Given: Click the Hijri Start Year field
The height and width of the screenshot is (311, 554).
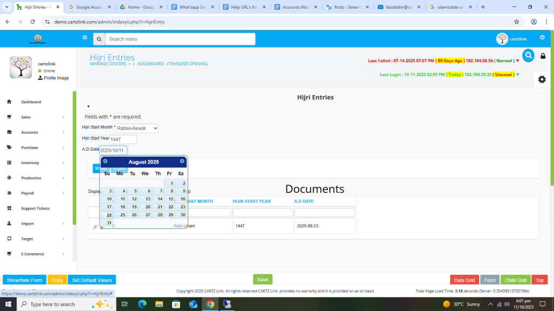Looking at the screenshot, I should click(x=123, y=139).
